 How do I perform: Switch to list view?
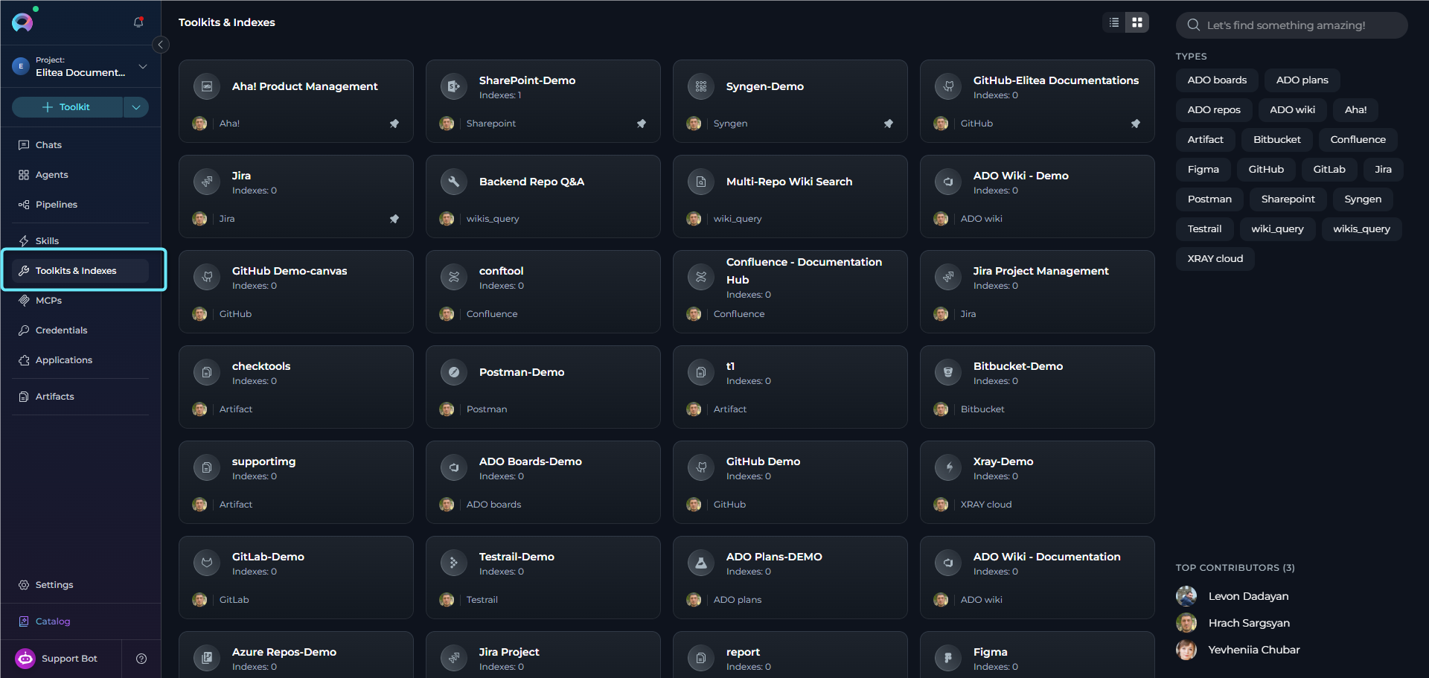point(1114,22)
